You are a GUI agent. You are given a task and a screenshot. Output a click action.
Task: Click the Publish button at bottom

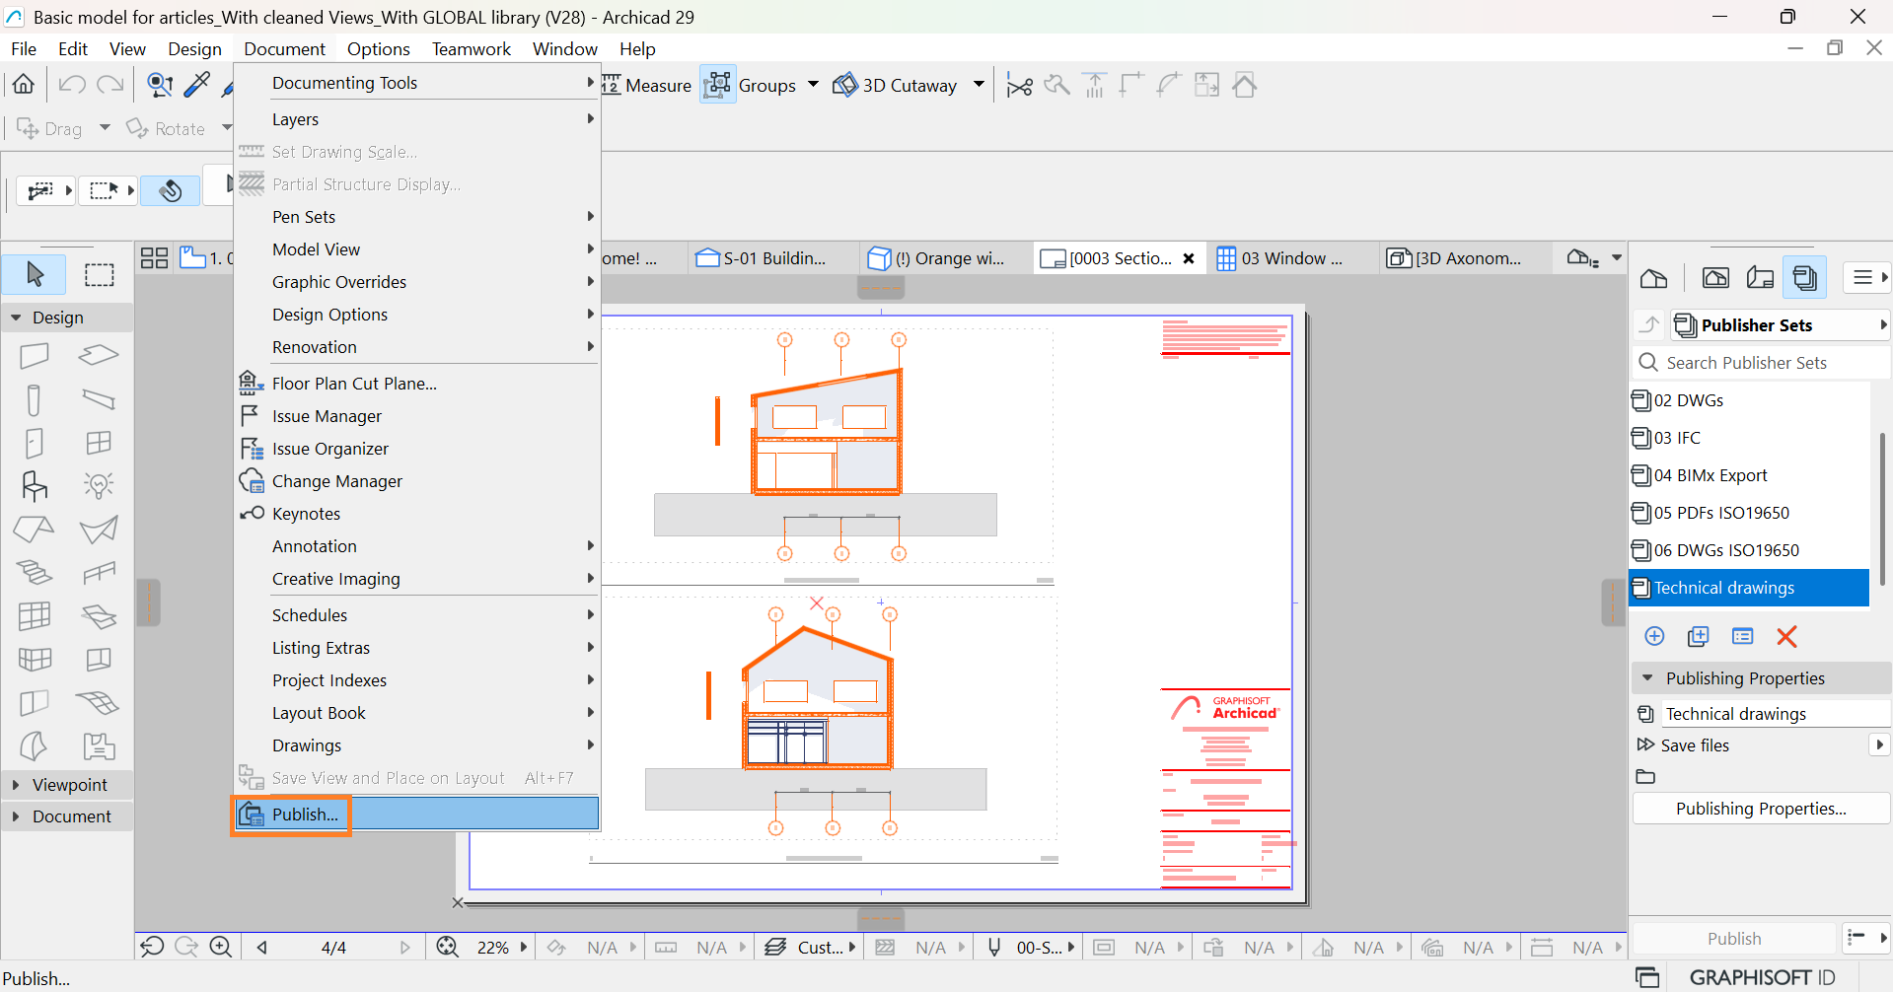click(1733, 939)
